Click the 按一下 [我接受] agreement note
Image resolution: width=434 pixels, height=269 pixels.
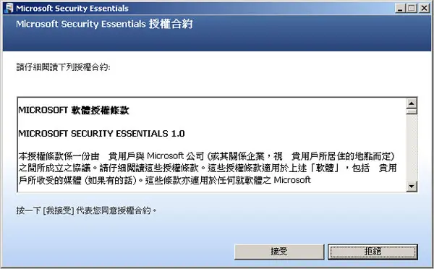(86, 210)
